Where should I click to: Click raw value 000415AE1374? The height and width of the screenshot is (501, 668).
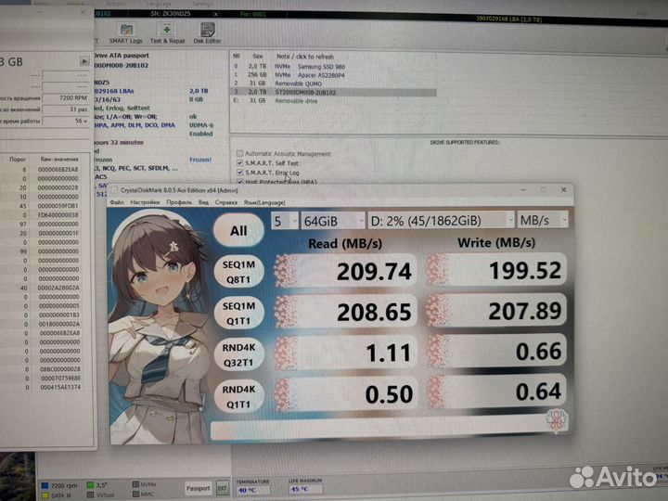(x=60, y=387)
